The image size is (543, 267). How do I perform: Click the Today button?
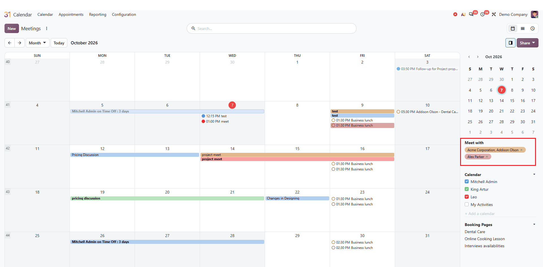point(59,43)
